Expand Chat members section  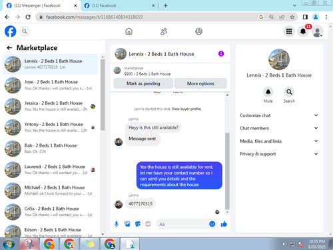[x=279, y=128]
